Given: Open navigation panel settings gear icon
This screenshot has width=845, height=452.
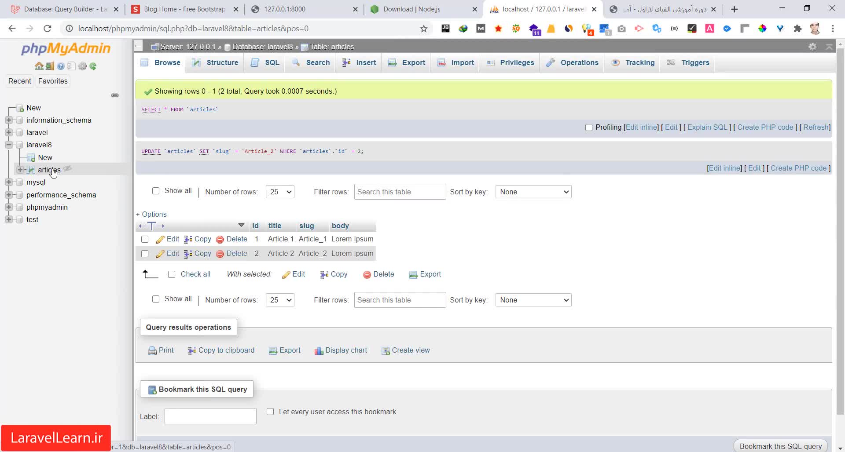Looking at the screenshot, I should [82, 66].
